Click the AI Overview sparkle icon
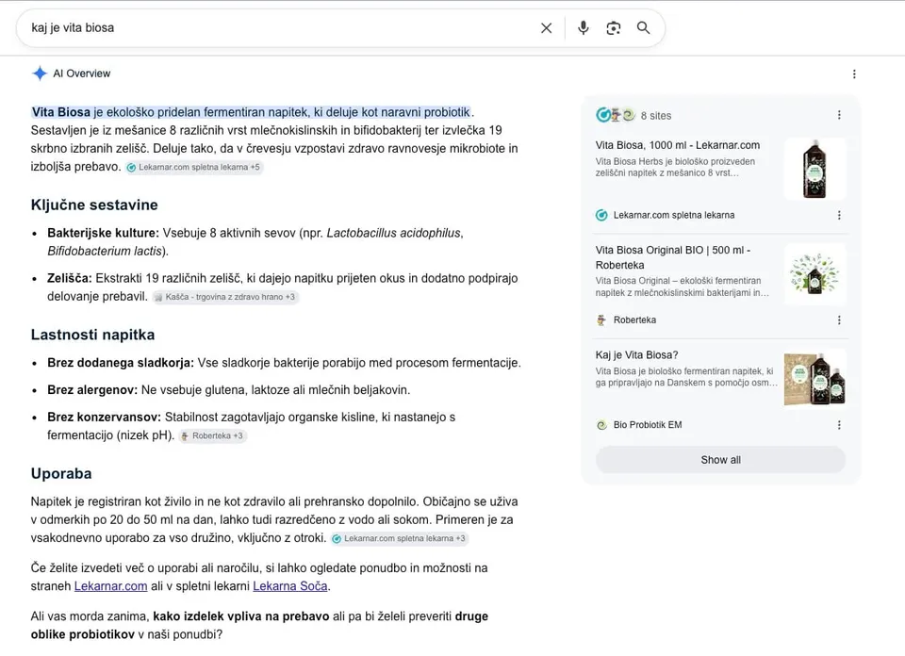Image resolution: width=905 pixels, height=656 pixels. (40, 74)
